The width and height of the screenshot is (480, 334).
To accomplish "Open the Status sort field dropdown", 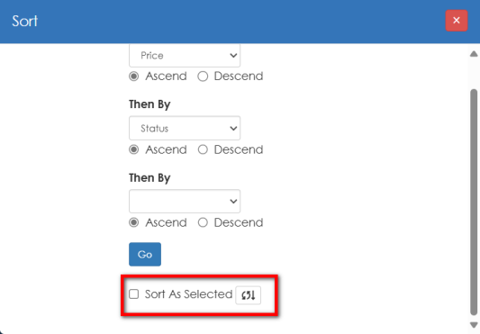I will point(185,128).
